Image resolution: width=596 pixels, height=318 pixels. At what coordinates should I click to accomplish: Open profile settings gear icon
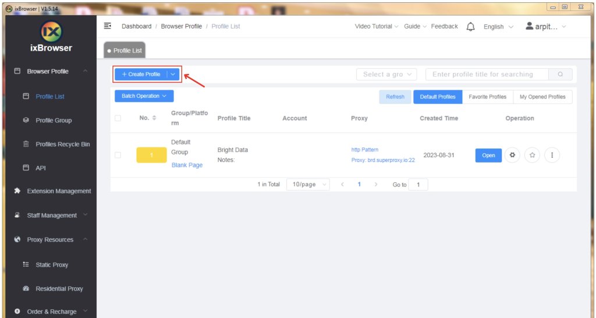[512, 155]
